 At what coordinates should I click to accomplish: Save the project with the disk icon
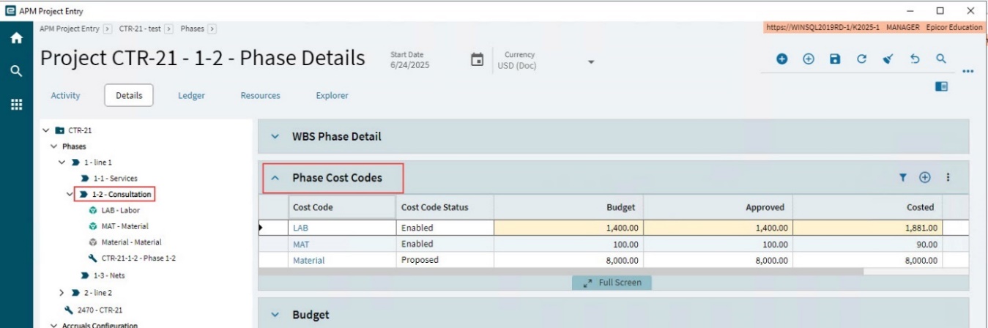(835, 59)
